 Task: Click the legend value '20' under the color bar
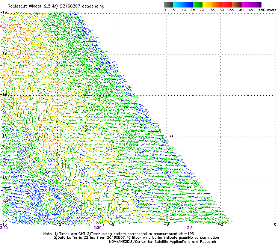202,10
